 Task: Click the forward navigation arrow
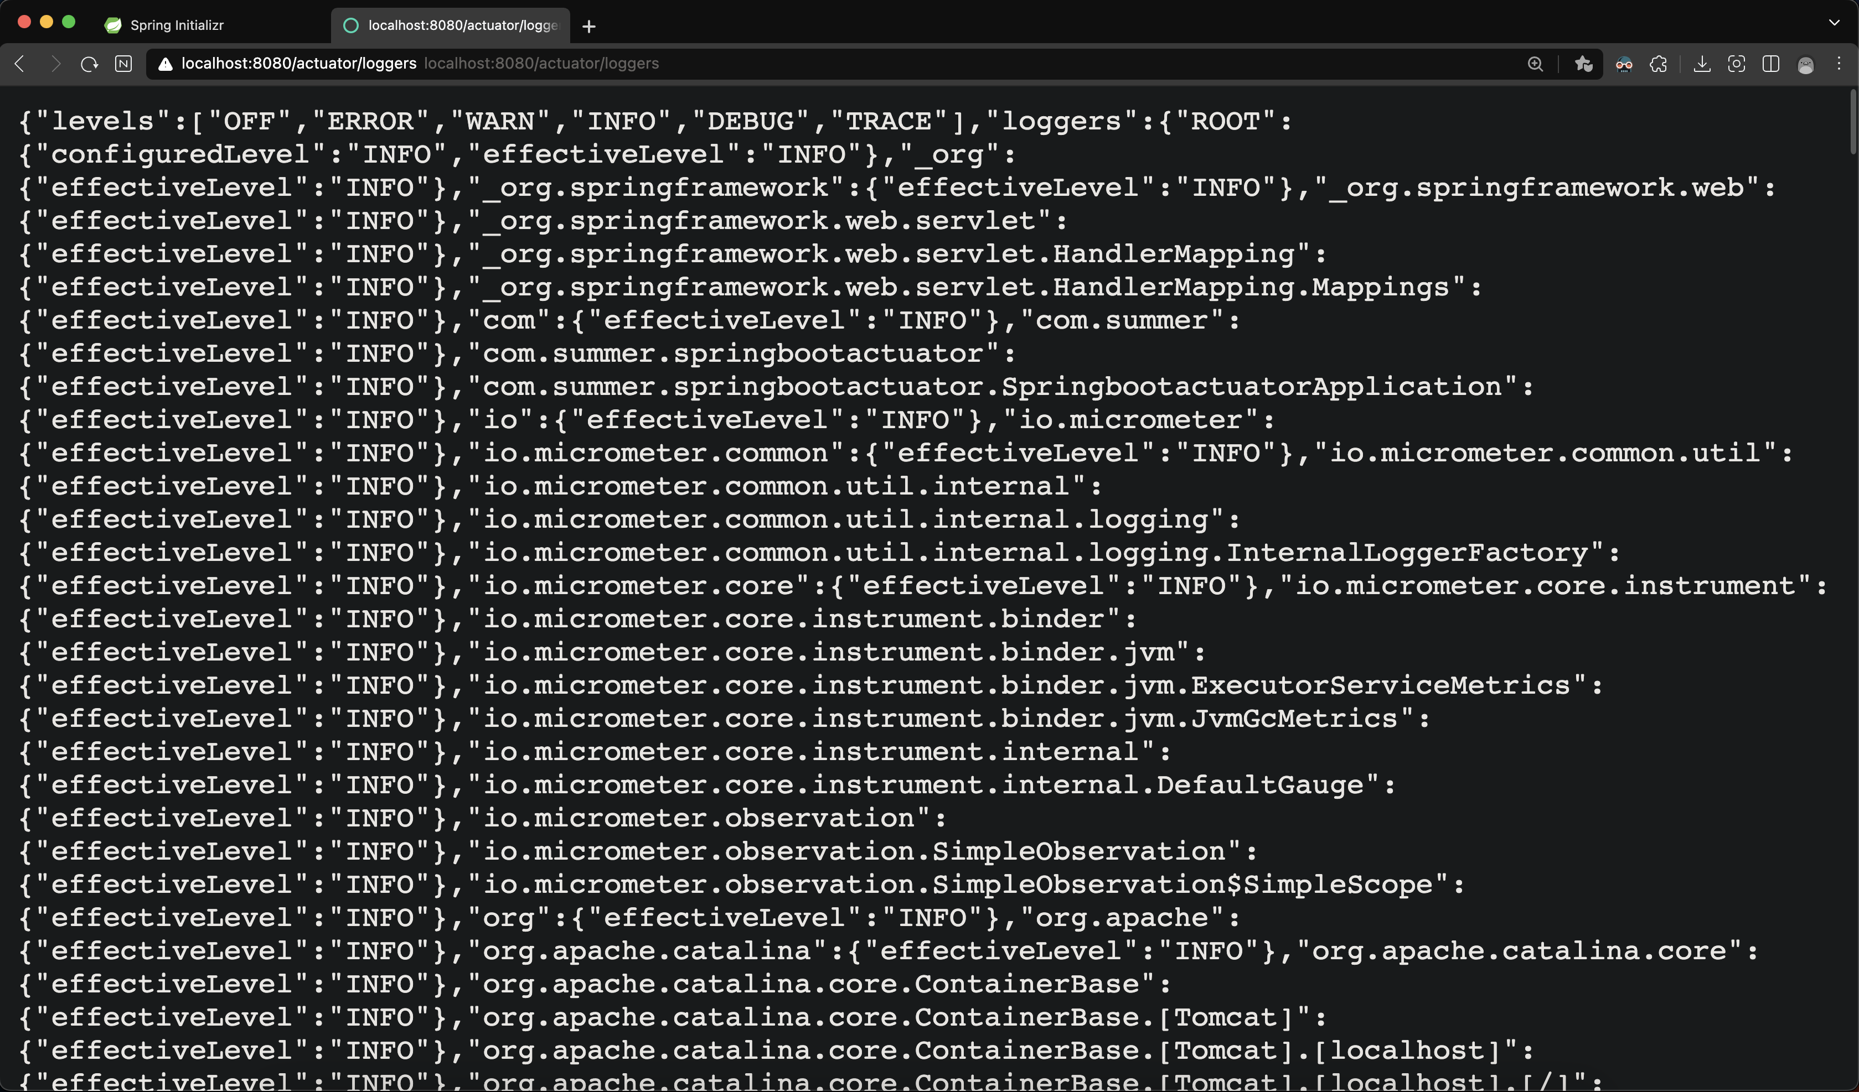[55, 64]
